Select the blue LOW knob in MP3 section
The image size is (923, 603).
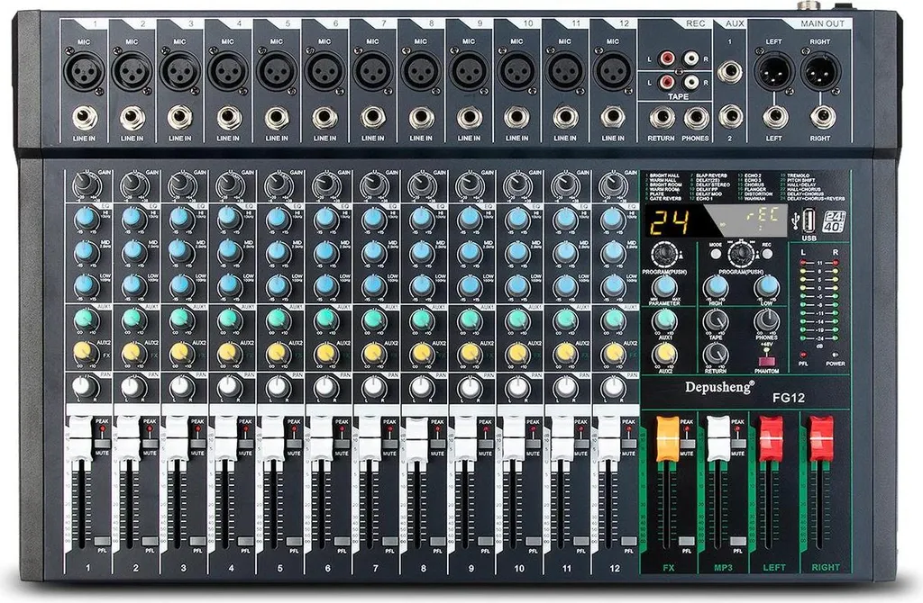pos(766,286)
